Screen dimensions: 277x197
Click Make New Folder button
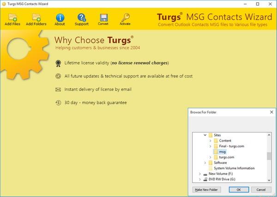(x=206, y=190)
